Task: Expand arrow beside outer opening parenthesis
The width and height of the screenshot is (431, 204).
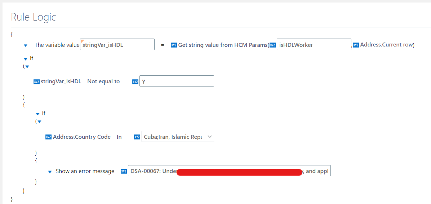Action: click(x=27, y=67)
